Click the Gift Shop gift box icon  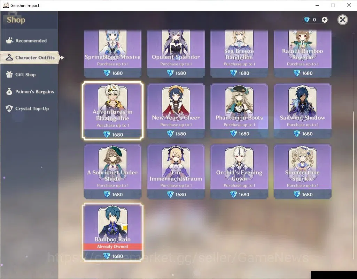(x=9, y=75)
